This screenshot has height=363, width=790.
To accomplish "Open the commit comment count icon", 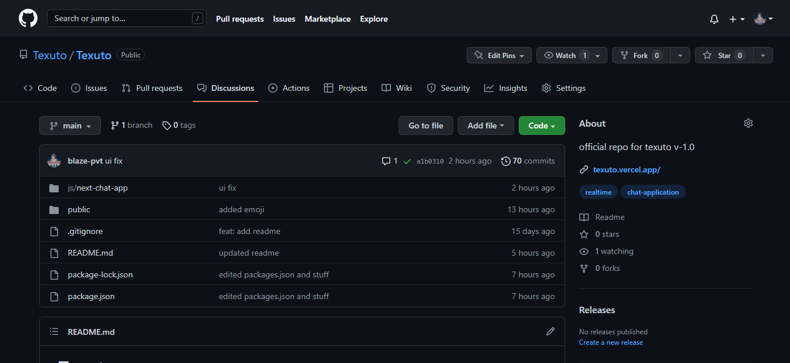I will 390,161.
